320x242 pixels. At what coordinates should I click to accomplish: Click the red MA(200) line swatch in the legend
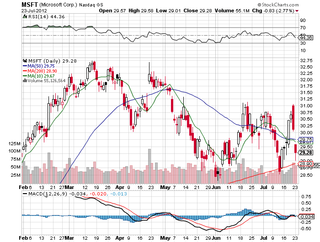click(x=25, y=71)
